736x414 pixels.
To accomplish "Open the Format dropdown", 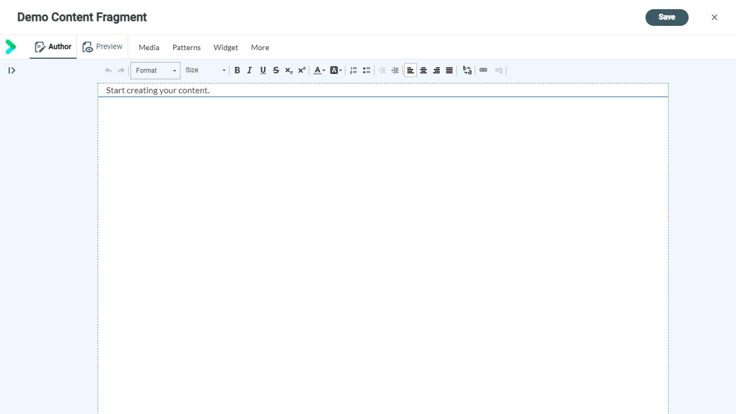I will pos(155,70).
